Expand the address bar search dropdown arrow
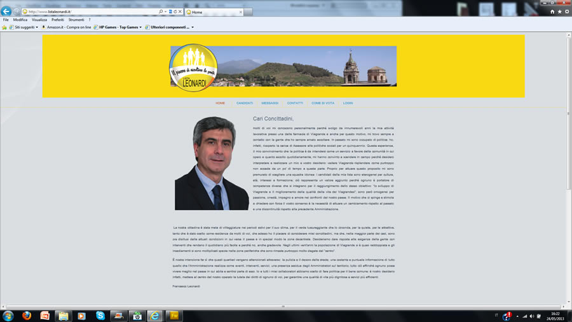This screenshot has width=572, height=322. point(166,11)
